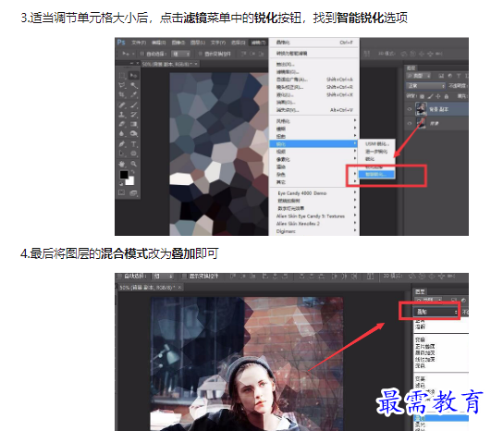
Task: Open the 图像(I) menu
Action: coord(178,43)
